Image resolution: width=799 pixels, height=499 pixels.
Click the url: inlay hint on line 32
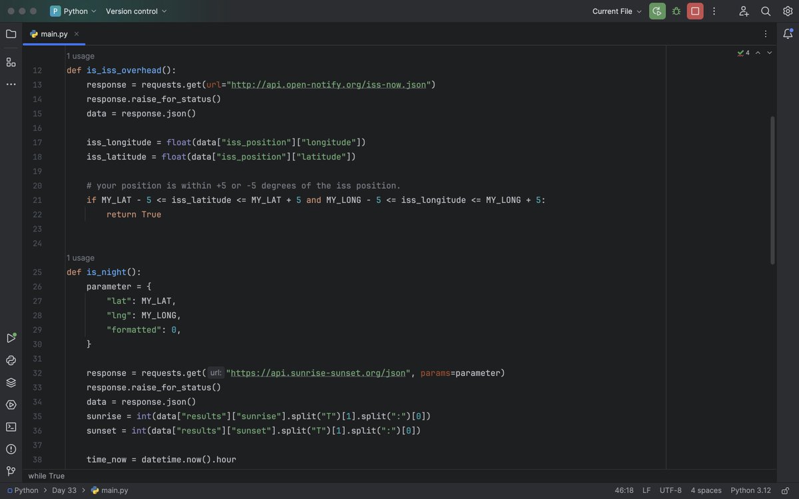(216, 373)
